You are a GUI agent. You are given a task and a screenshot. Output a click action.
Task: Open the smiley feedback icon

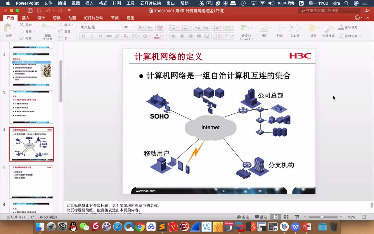357,18
